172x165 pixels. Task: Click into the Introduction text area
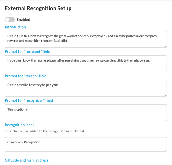(86, 39)
